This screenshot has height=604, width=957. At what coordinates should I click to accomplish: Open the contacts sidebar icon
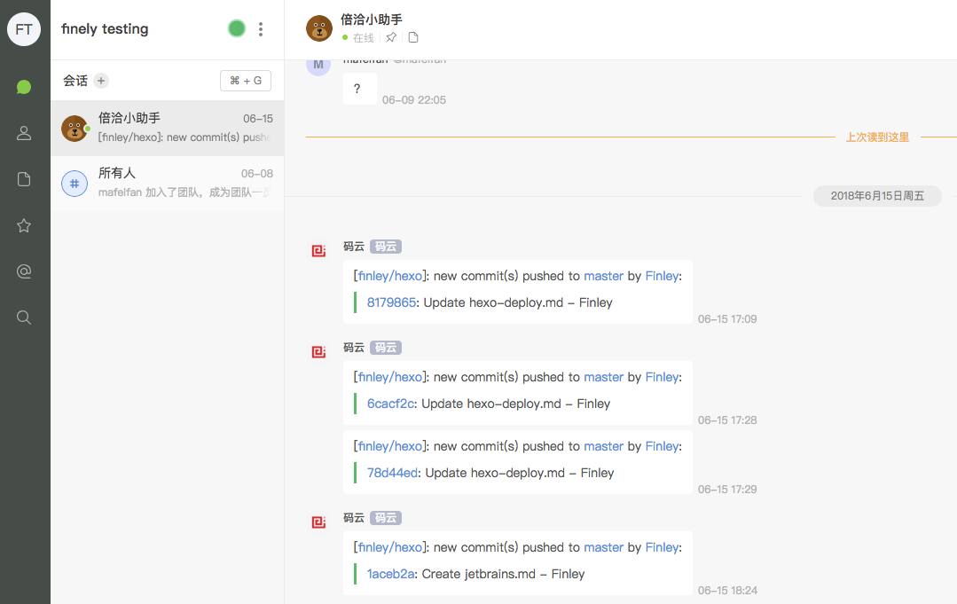coord(24,133)
